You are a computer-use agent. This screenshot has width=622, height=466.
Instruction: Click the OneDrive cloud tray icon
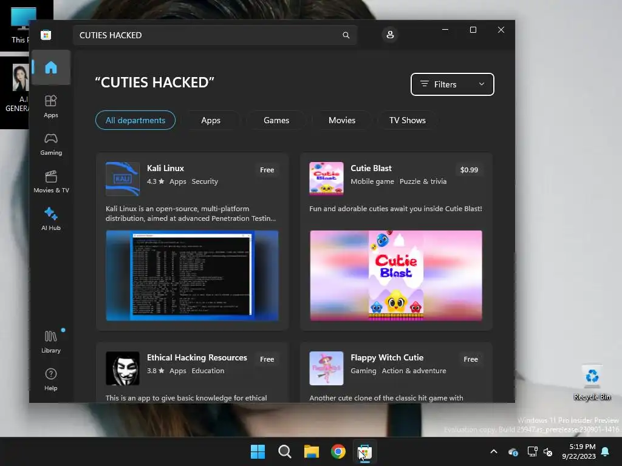click(x=513, y=451)
